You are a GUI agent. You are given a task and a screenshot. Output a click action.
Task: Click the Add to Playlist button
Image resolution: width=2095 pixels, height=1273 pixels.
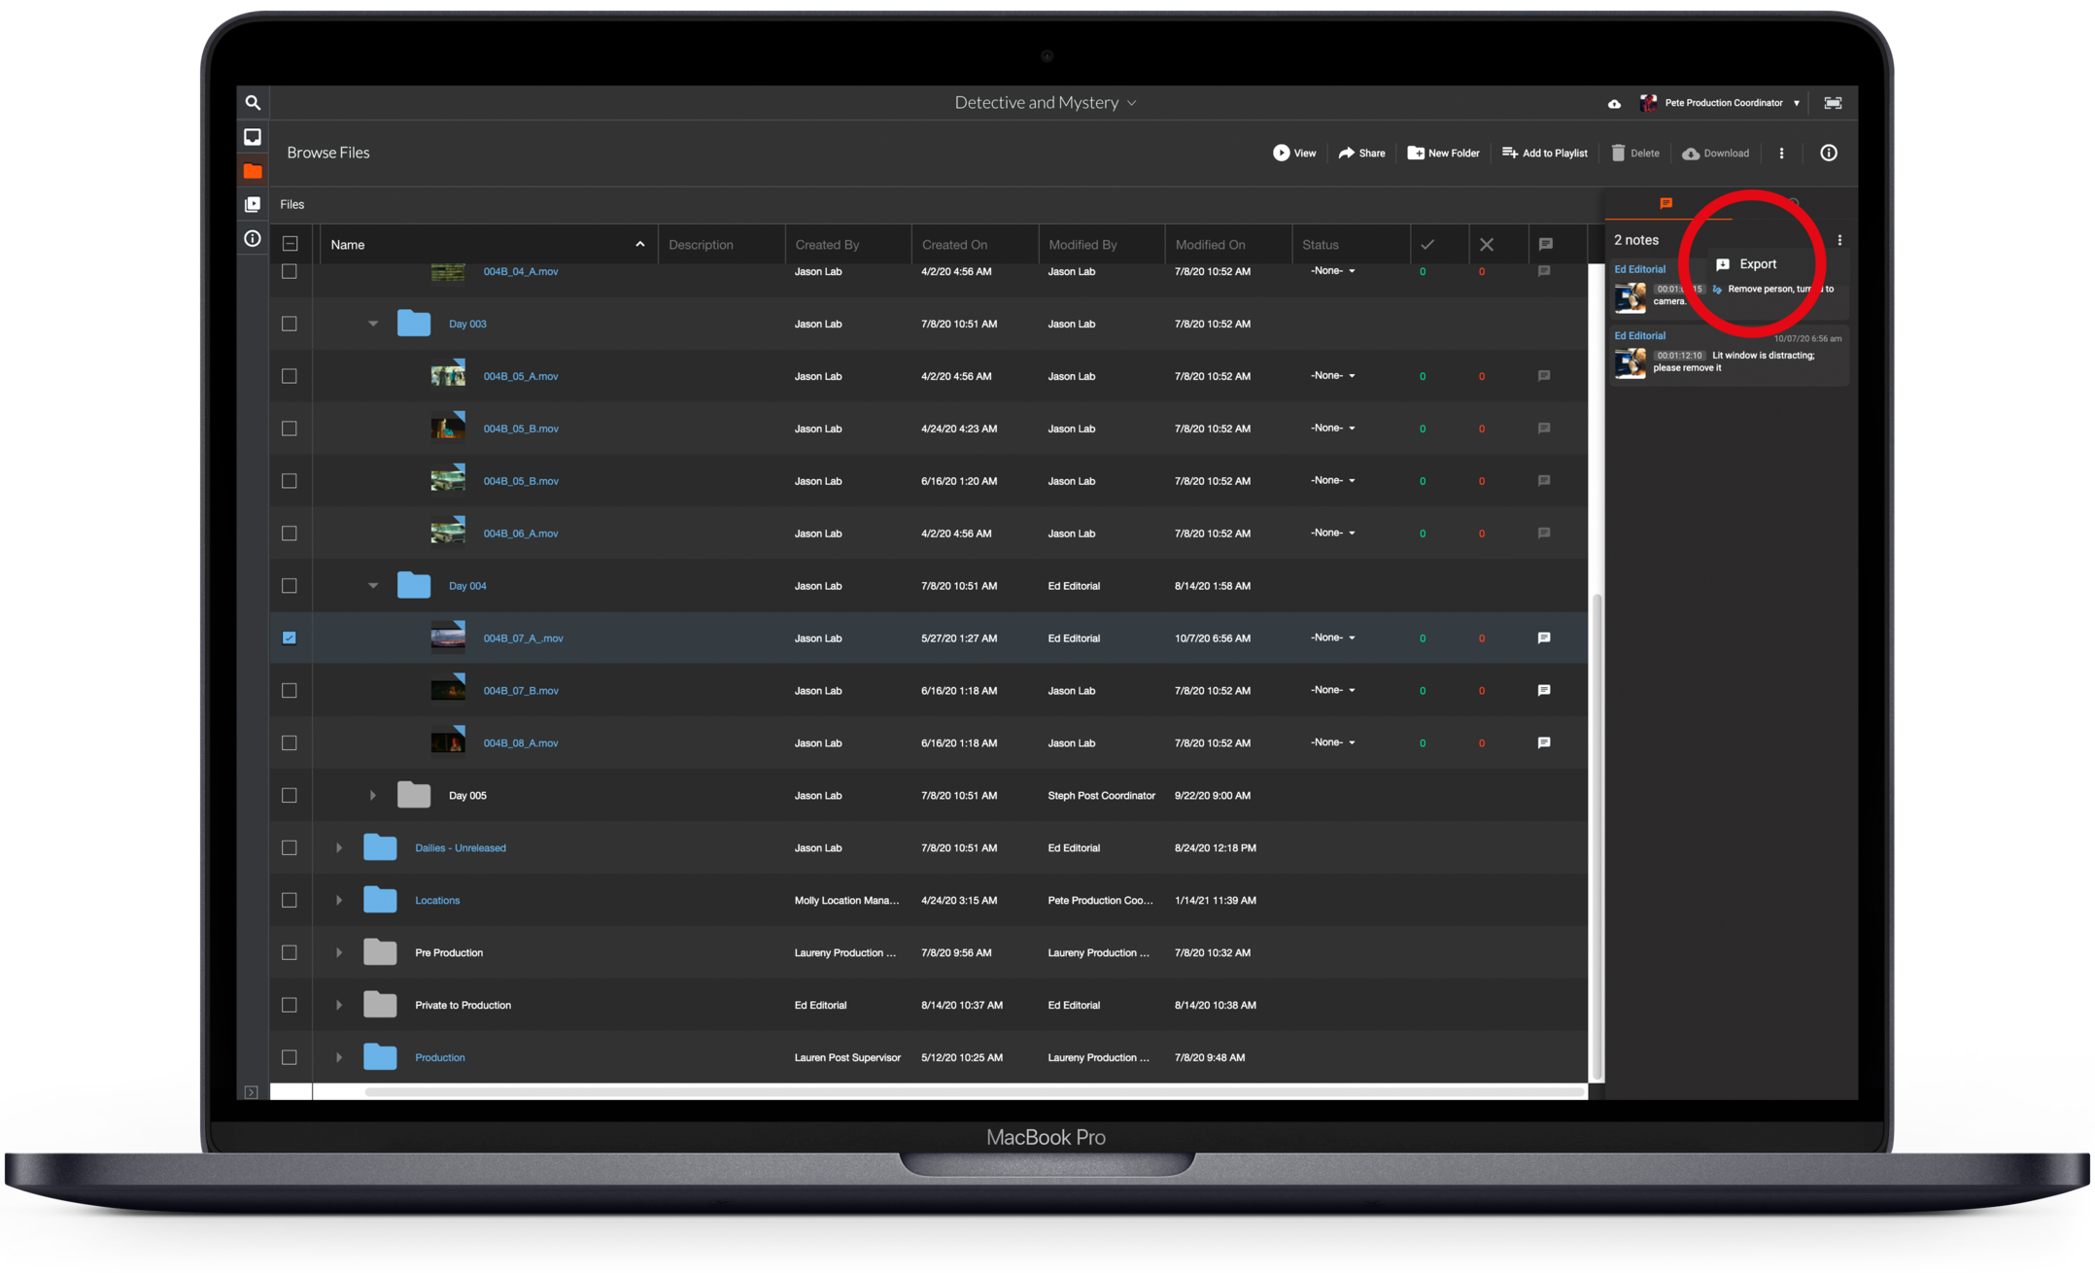tap(1545, 153)
